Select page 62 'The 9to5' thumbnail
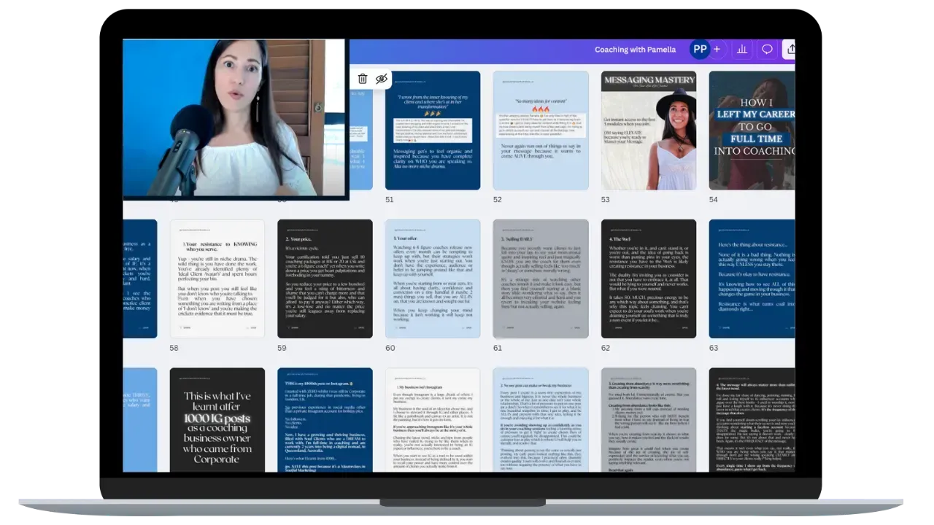Screen dimensions: 934x525 [x=648, y=279]
